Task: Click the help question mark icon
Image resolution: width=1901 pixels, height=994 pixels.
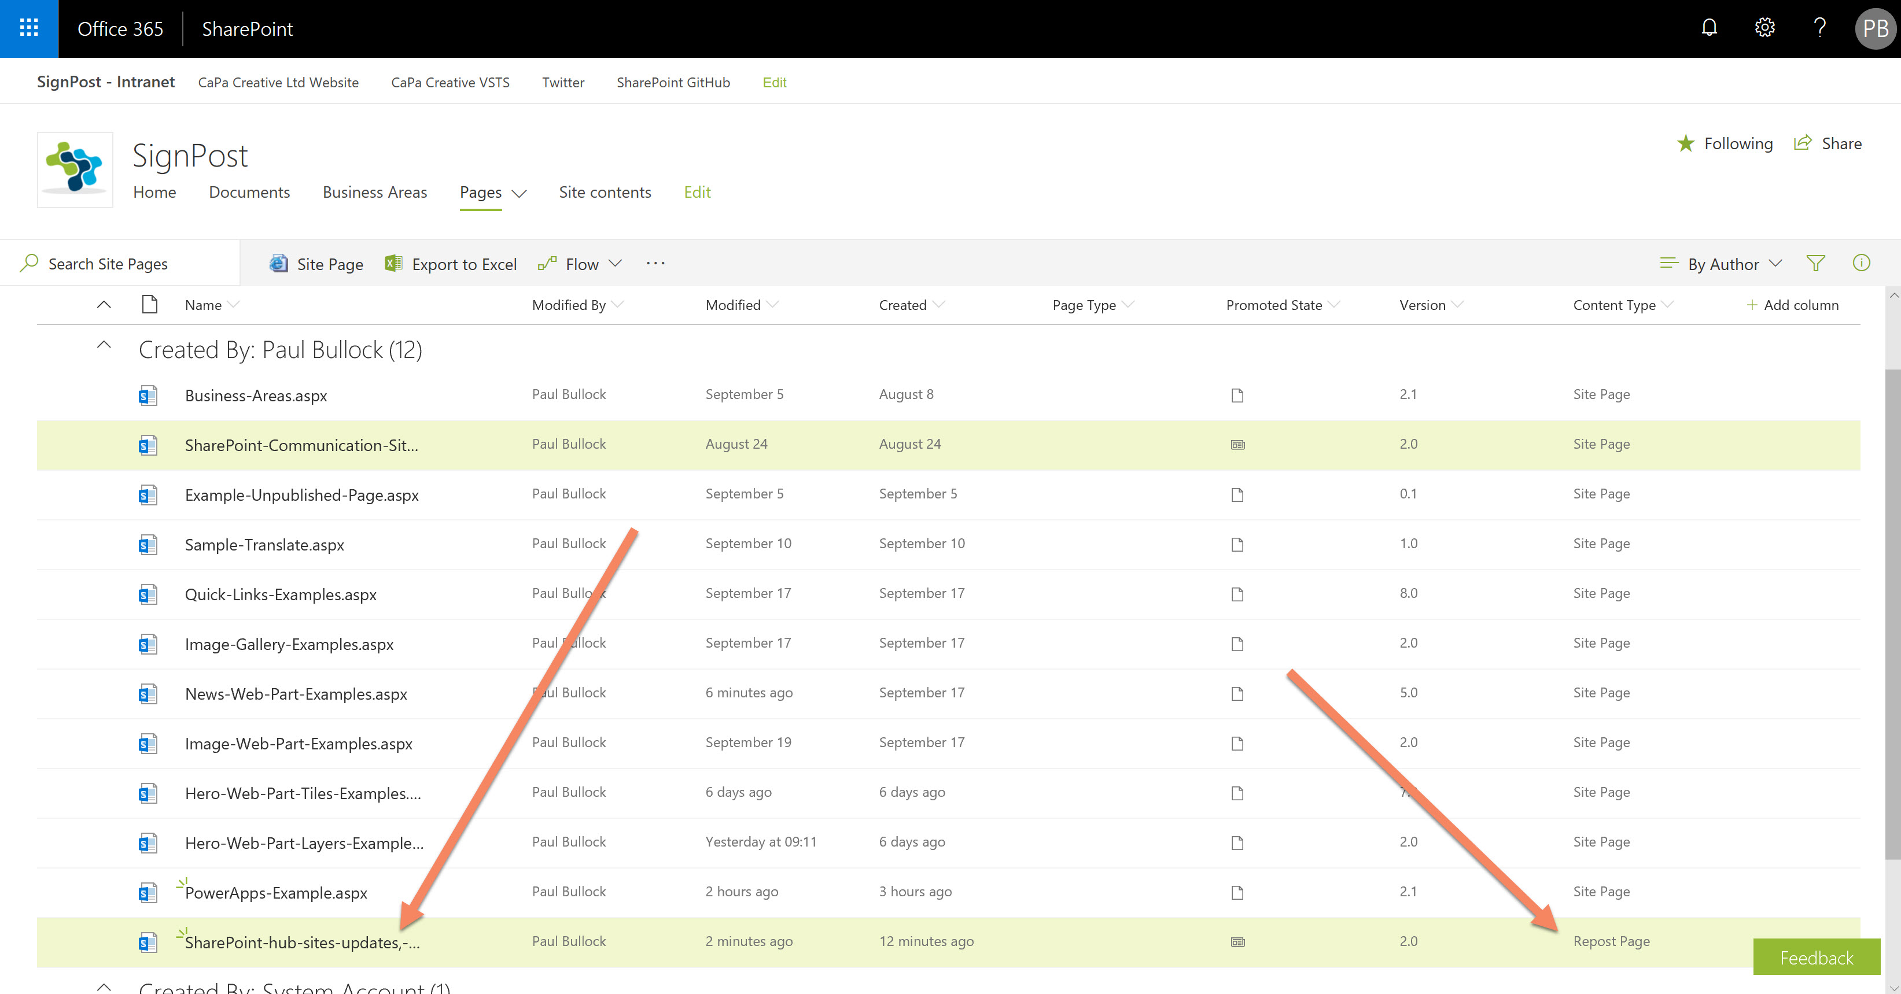Action: (1820, 28)
